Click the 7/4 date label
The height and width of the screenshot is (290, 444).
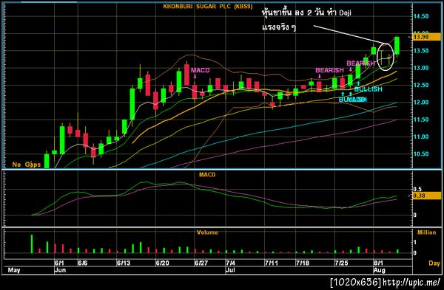coord(230,263)
